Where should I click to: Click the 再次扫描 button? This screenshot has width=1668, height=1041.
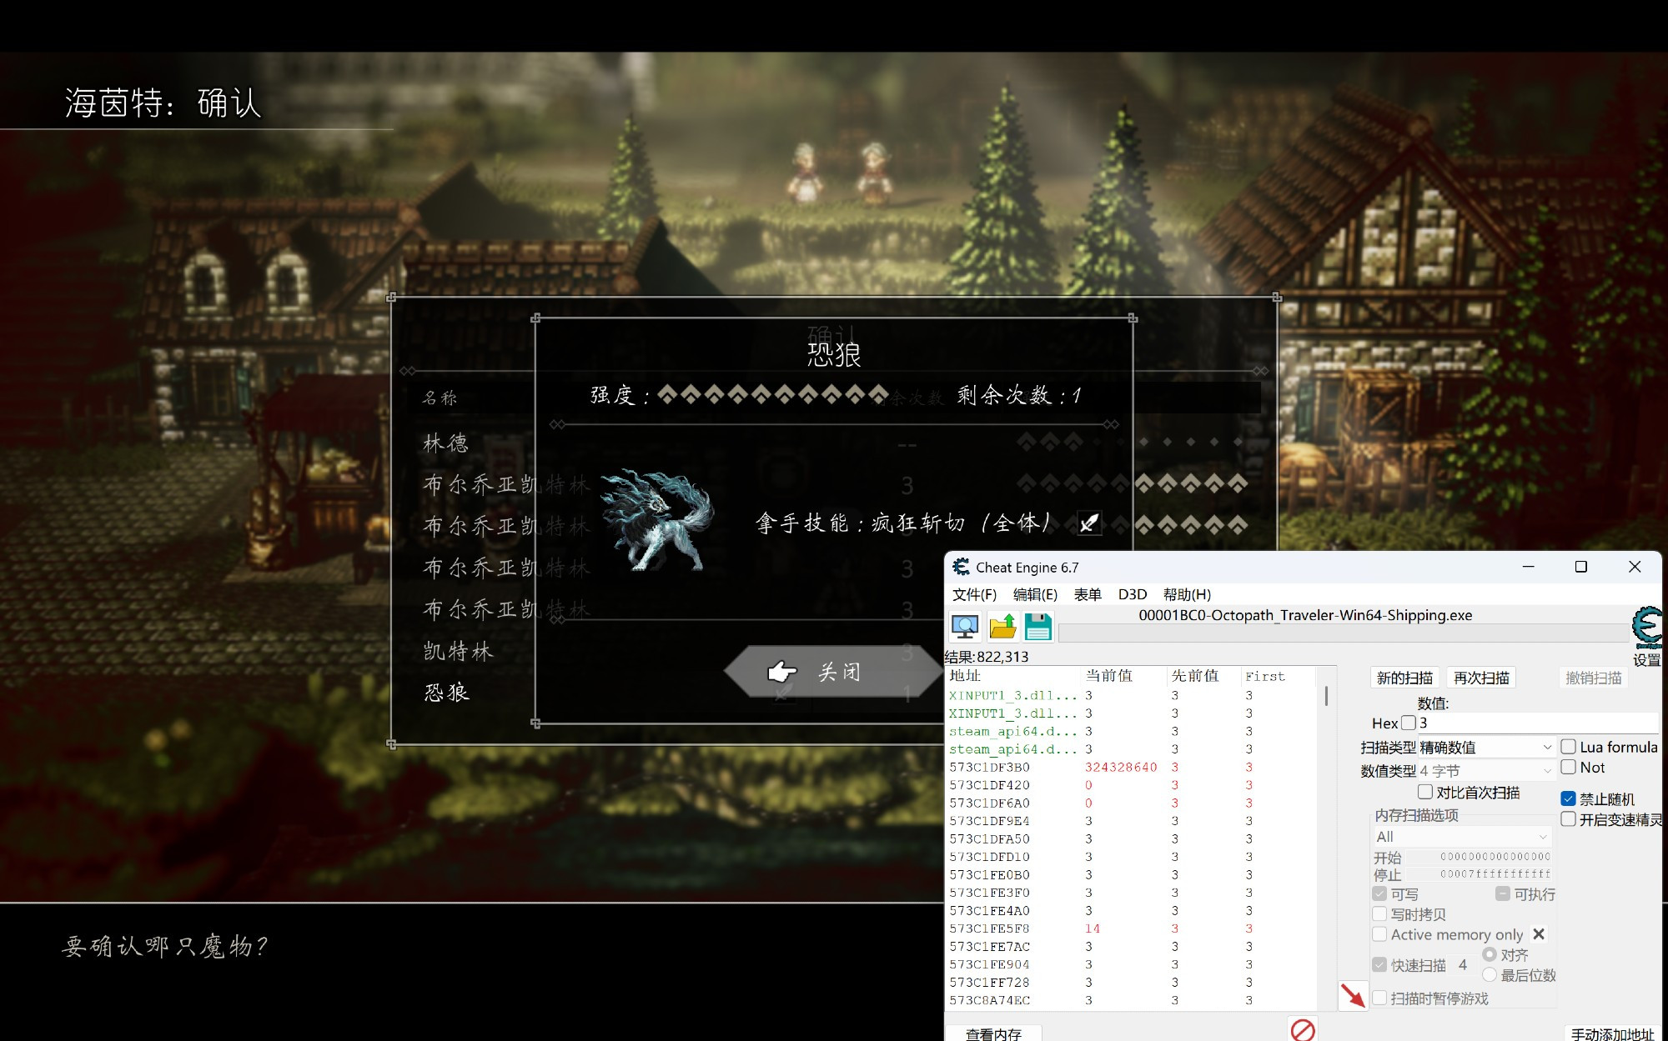pyautogui.click(x=1481, y=678)
